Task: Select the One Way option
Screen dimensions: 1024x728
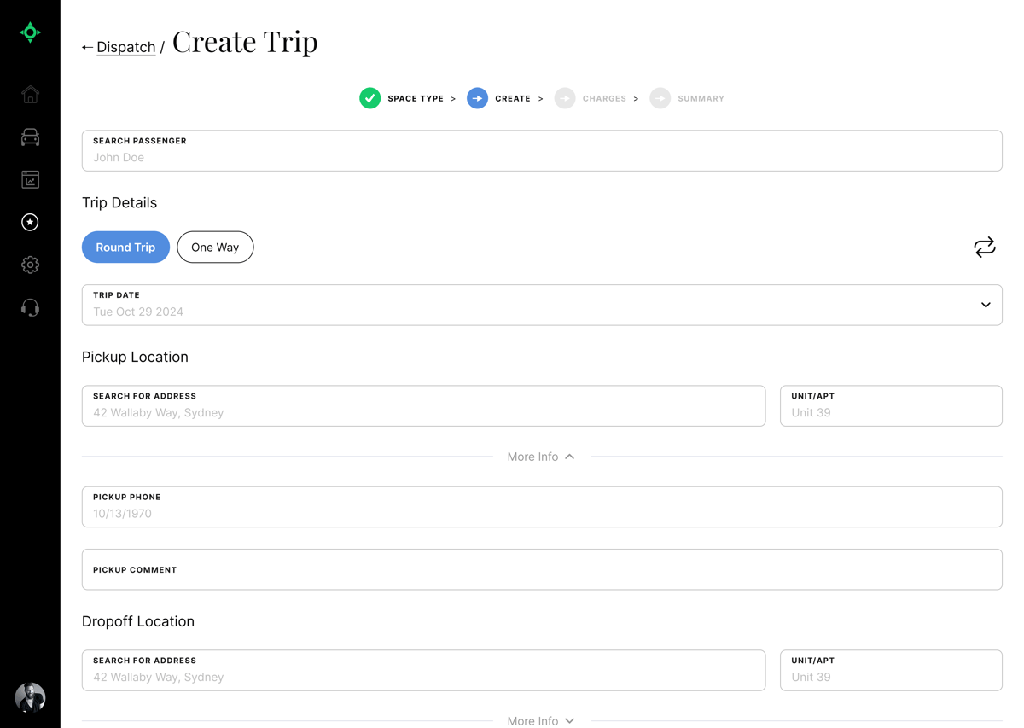Action: [215, 248]
